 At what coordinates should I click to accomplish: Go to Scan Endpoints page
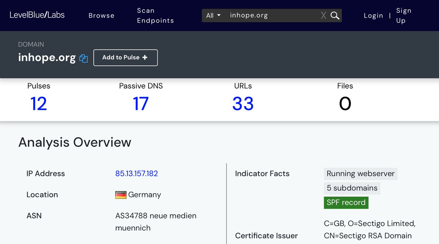click(155, 15)
